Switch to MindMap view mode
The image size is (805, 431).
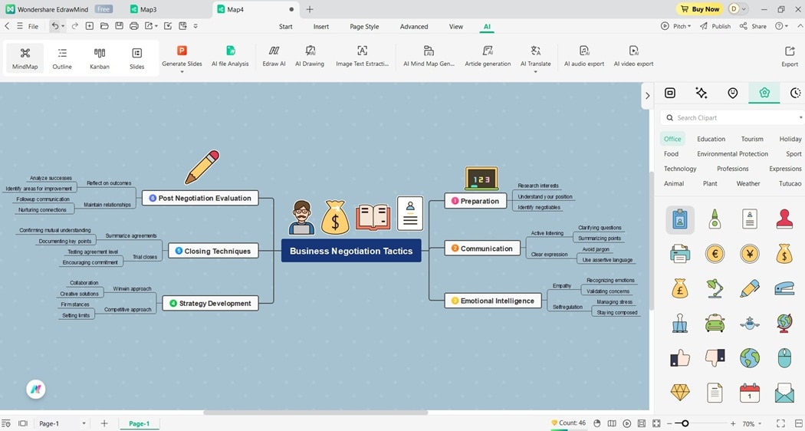pyautogui.click(x=25, y=58)
